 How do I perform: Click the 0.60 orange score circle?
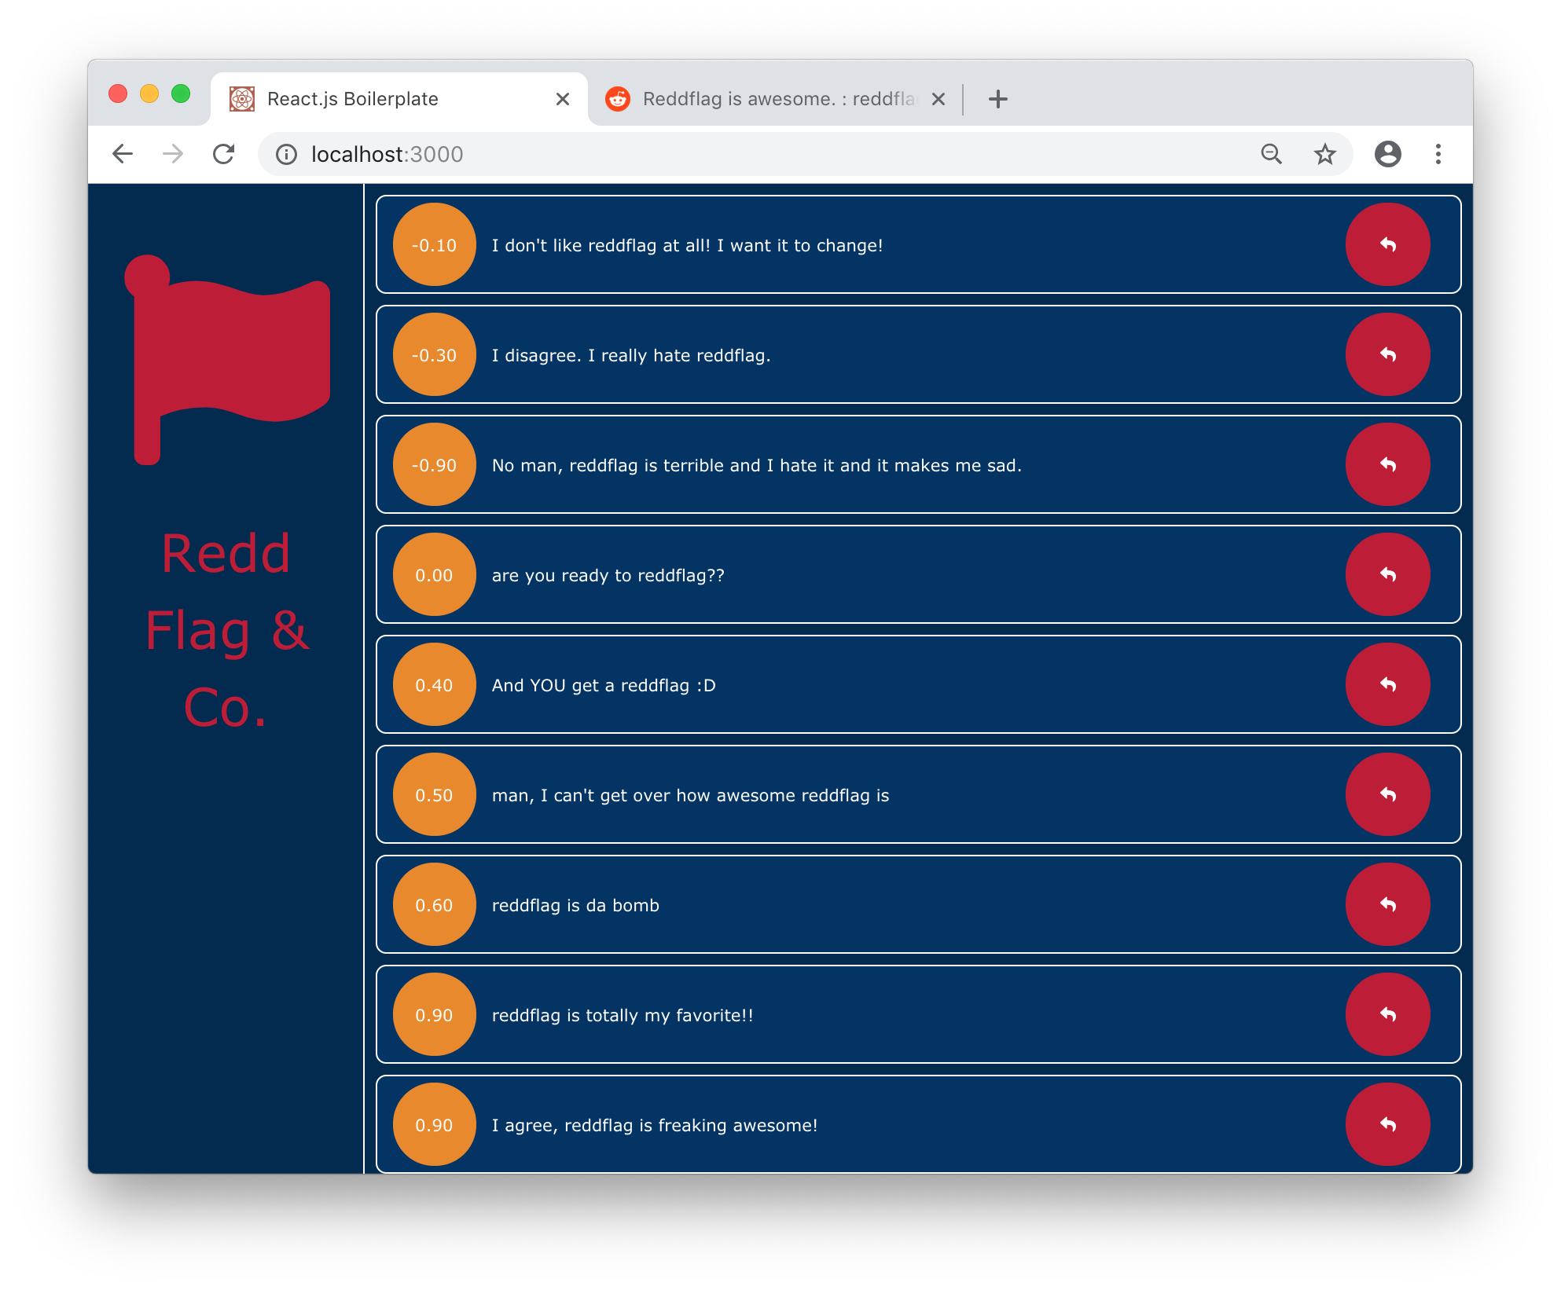(434, 904)
